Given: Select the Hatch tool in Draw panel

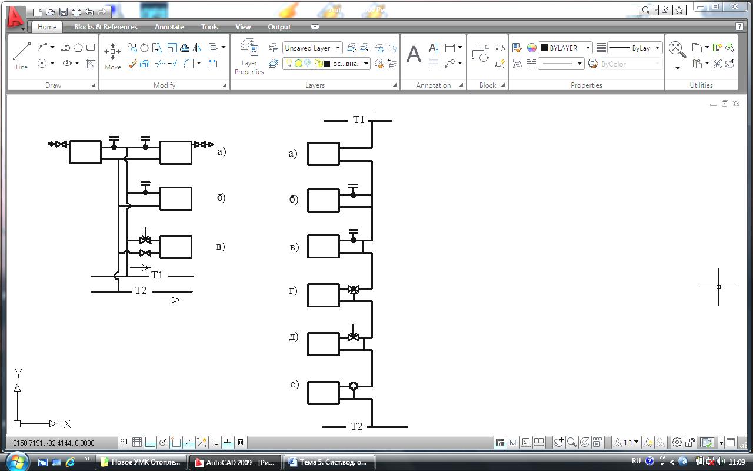Looking at the screenshot, I should tap(91, 63).
